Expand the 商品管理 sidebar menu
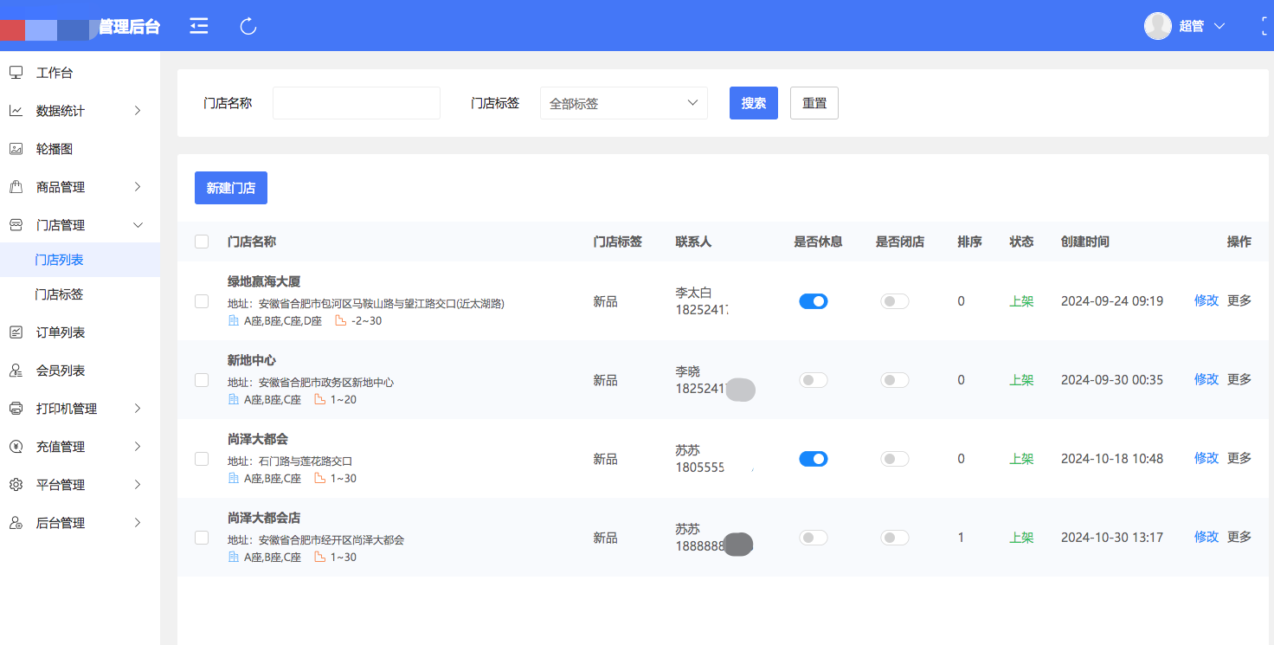Screen dimensions: 1274x645 (80, 187)
